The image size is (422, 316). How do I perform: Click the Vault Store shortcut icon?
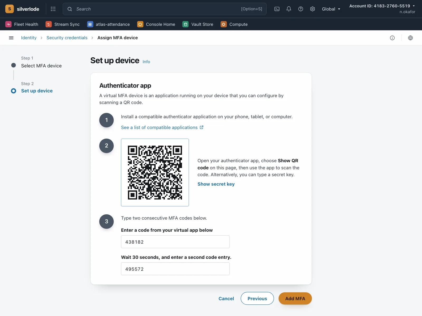click(x=186, y=24)
